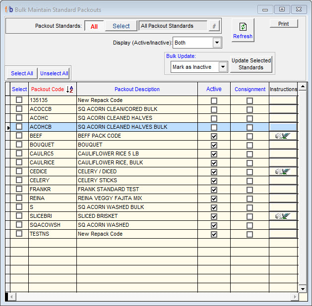Switch to the Select packout standards option
Viewport: 312px width, 306px height.
(x=121, y=26)
